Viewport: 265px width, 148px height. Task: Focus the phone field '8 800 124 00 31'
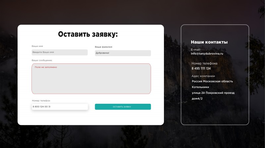tap(60, 107)
